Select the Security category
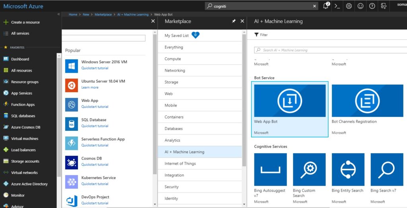This screenshot has height=208, width=407. pyautogui.click(x=200, y=187)
